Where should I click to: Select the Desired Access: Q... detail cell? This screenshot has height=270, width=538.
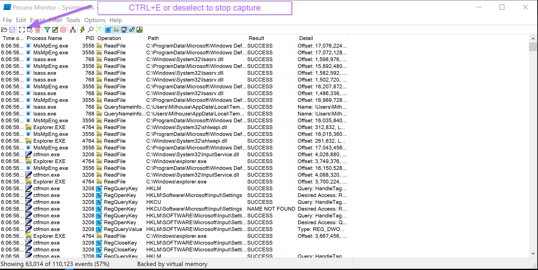(x=322, y=222)
